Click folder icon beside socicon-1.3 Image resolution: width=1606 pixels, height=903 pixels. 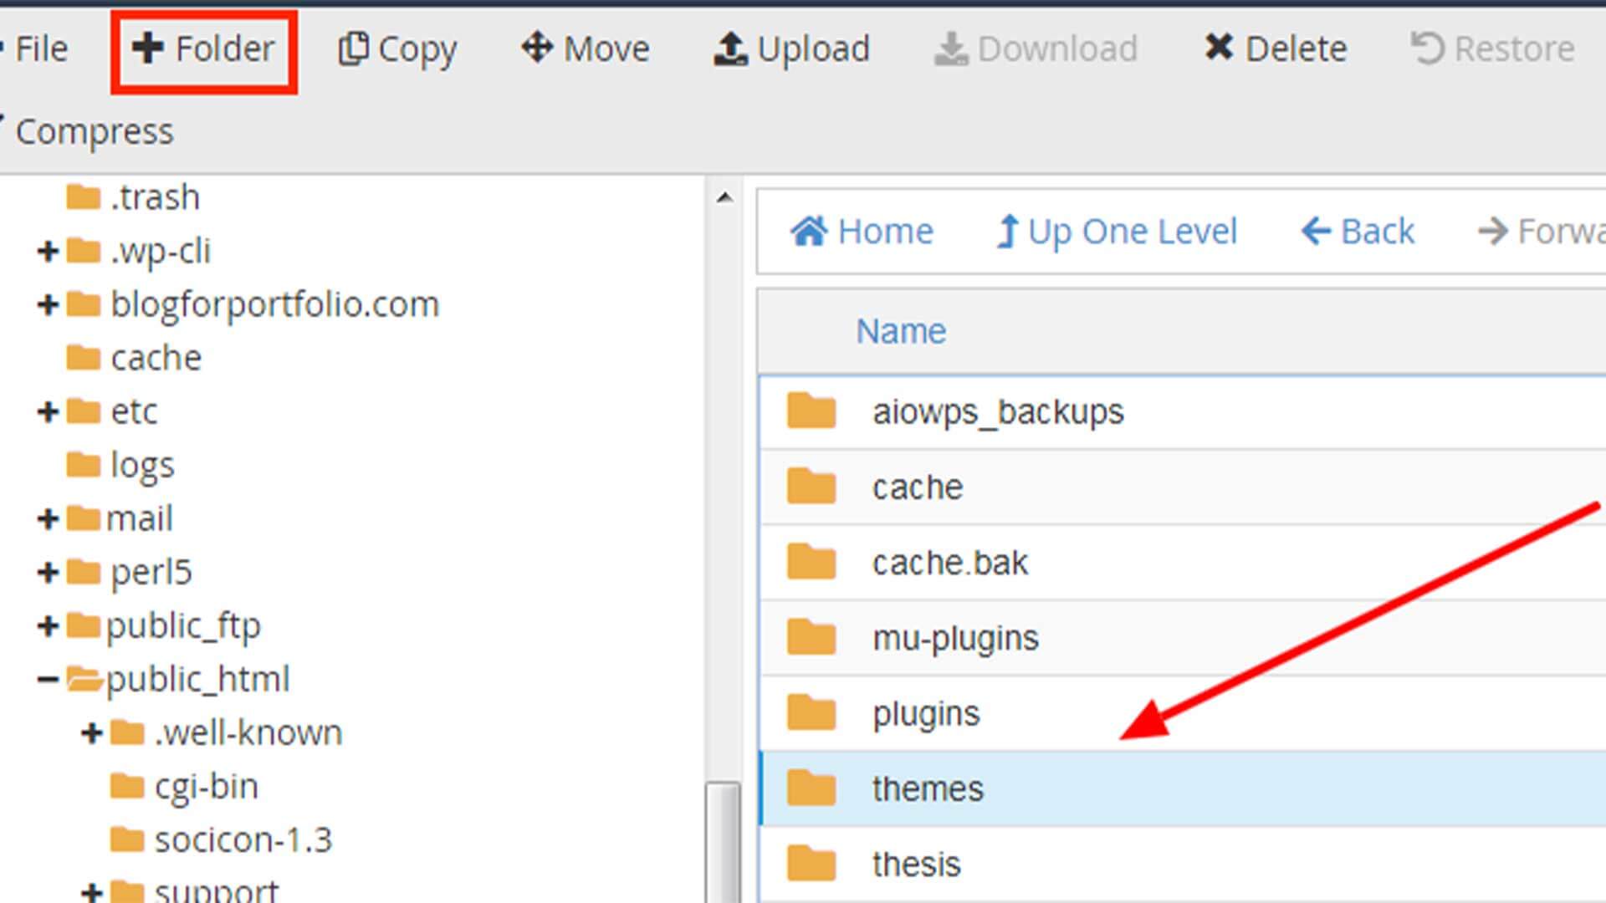point(127,839)
